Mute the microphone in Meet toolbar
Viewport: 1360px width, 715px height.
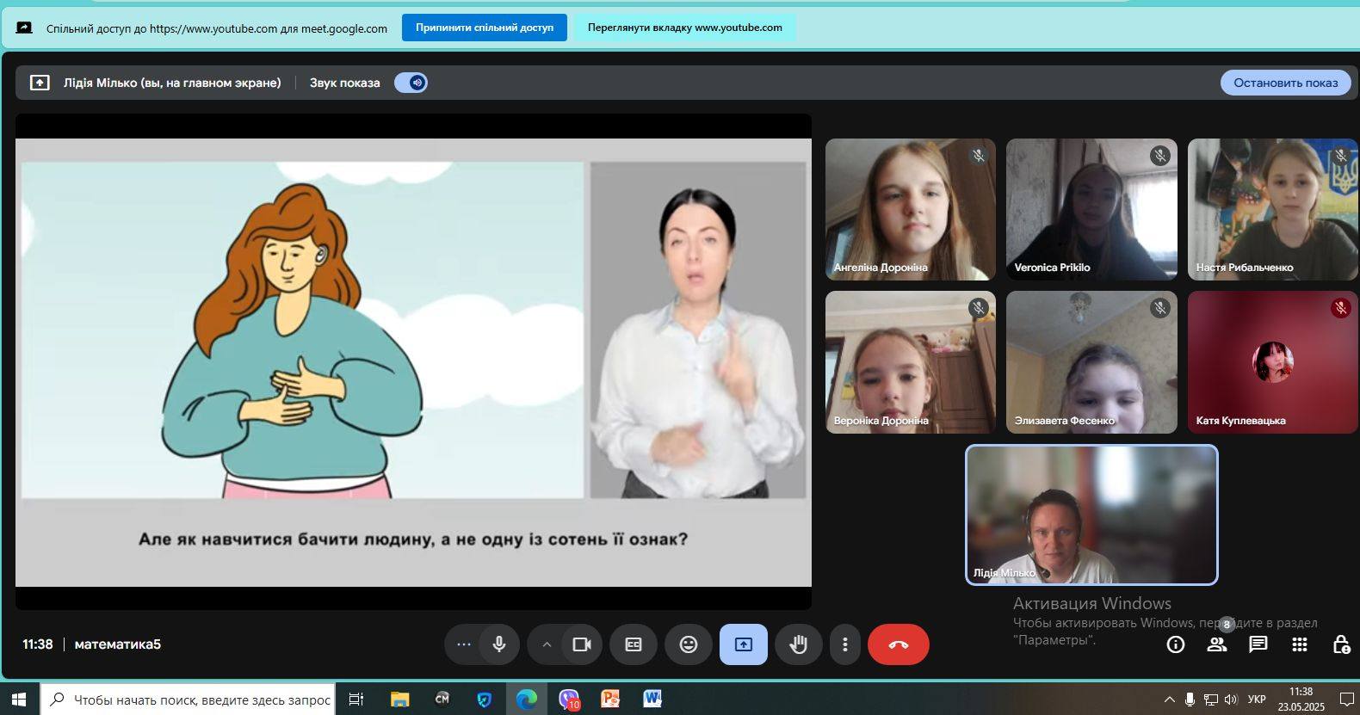[x=499, y=644]
